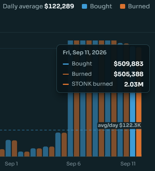
Task: Toggle the Burned series in legend
Action: pyautogui.click(x=135, y=6)
